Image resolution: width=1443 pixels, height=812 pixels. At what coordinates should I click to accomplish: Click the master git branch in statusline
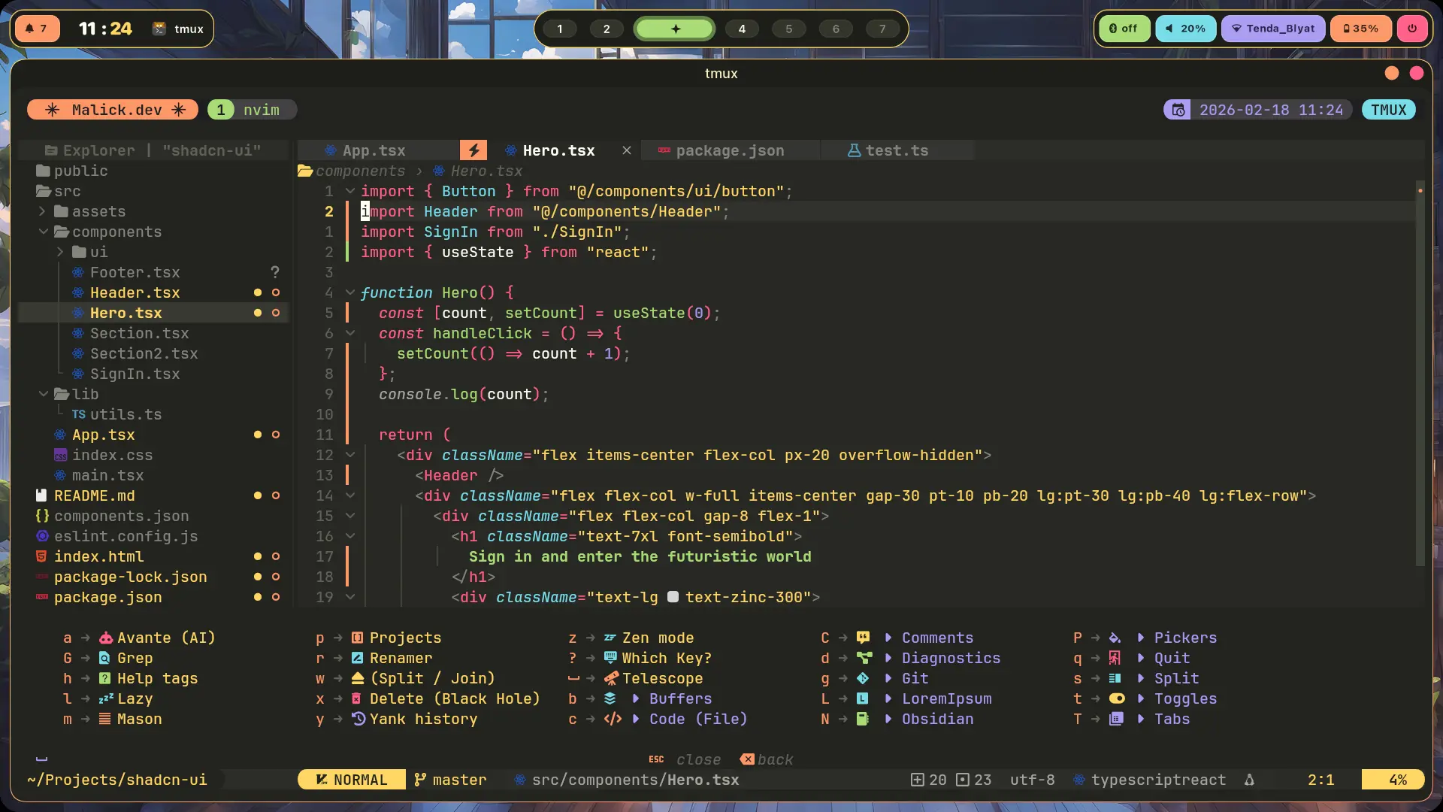click(x=450, y=780)
